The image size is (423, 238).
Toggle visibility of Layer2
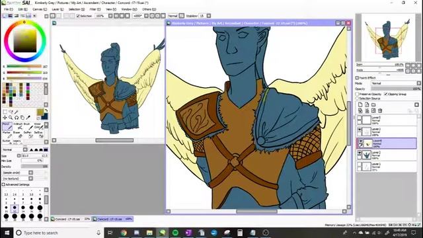[x=360, y=153]
